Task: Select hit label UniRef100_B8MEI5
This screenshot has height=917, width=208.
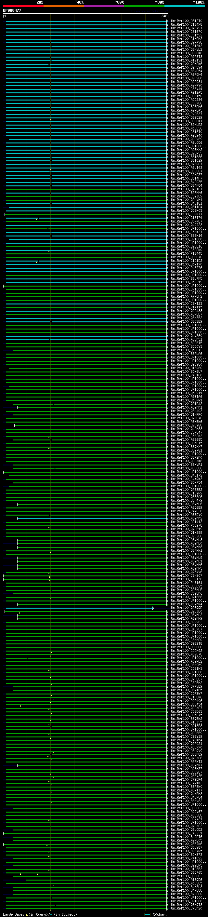Action: [x=187, y=443]
